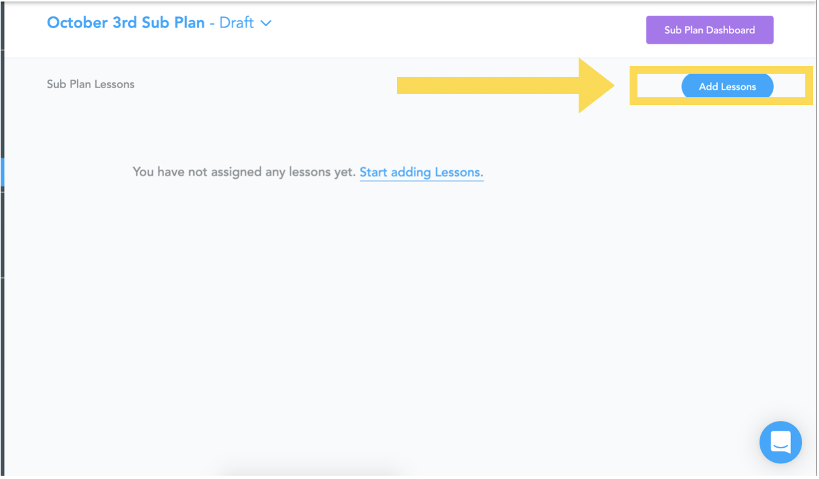Image resolution: width=819 pixels, height=479 pixels.
Task: Click the topmost dark sidebar segment
Action: pyautogui.click(x=2, y=25)
